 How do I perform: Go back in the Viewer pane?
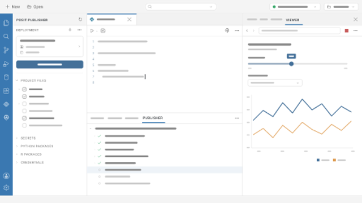247,30
